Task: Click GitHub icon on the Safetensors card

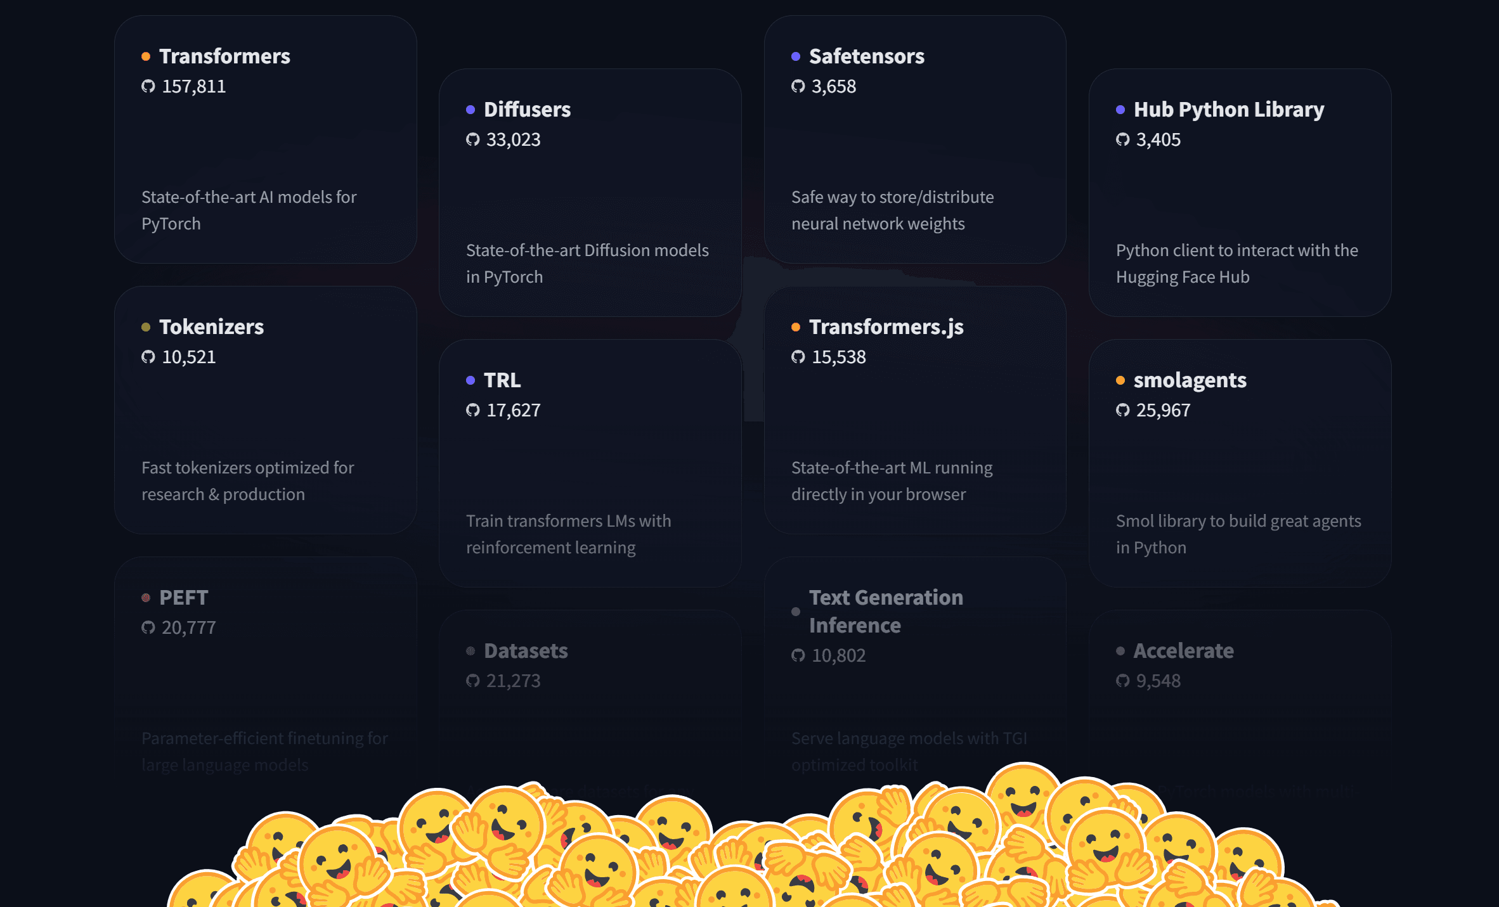Action: coord(798,86)
